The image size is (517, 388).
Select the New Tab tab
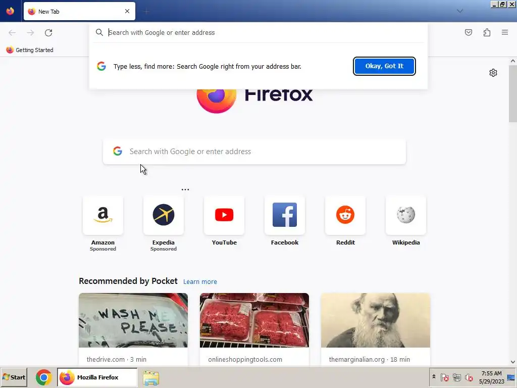pyautogui.click(x=79, y=11)
